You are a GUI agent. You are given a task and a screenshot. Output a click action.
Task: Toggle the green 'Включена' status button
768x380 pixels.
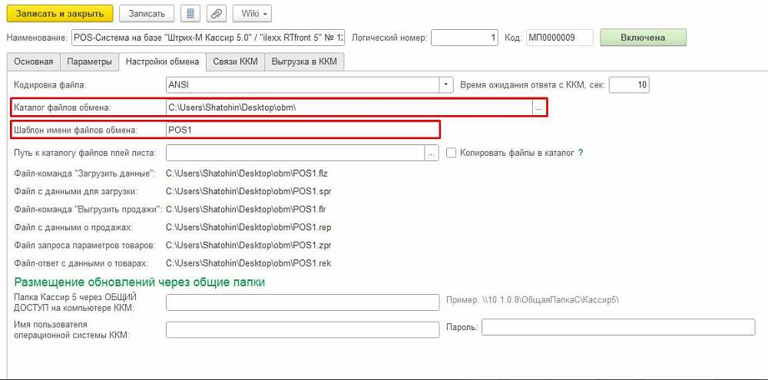click(642, 38)
